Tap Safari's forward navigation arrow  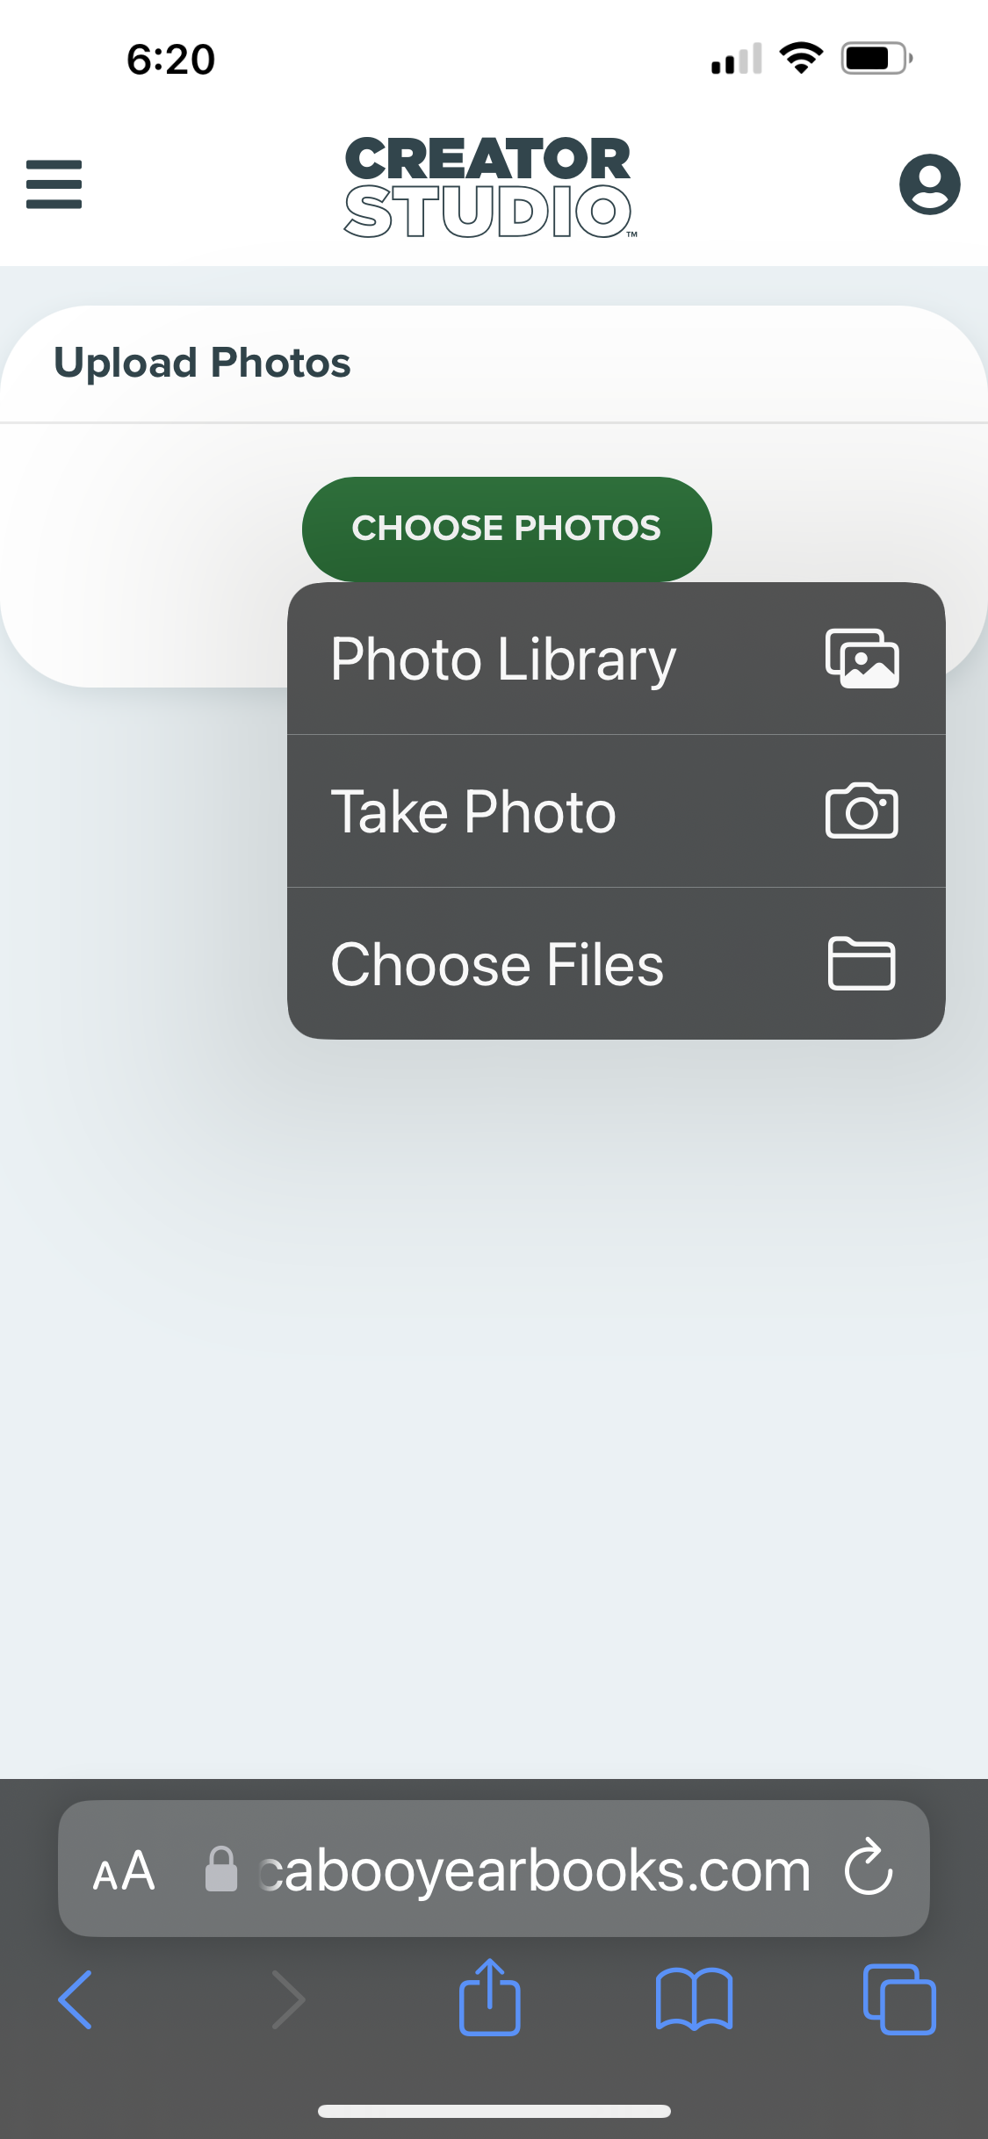pyautogui.click(x=289, y=1999)
